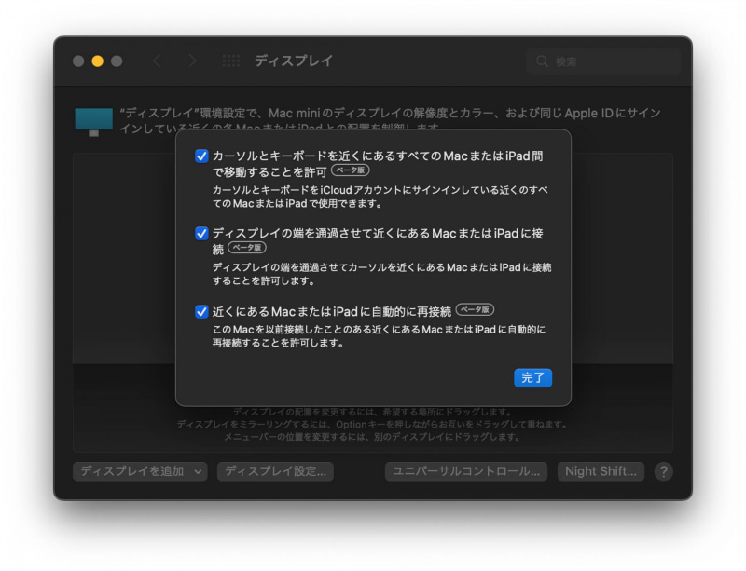Click the ユニバーサルコントロール button
The image size is (746, 571).
coord(465,471)
